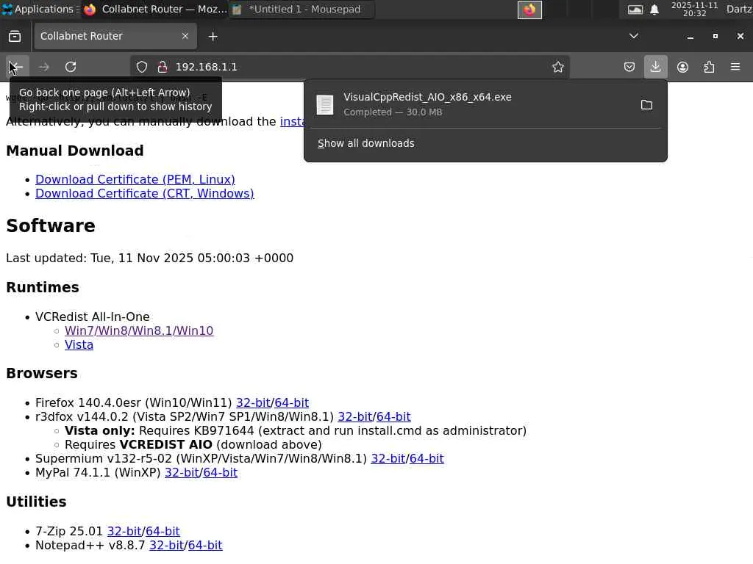Click the Requires VCREDIST AIO note
Screen dimensions: 753x564
(193, 444)
